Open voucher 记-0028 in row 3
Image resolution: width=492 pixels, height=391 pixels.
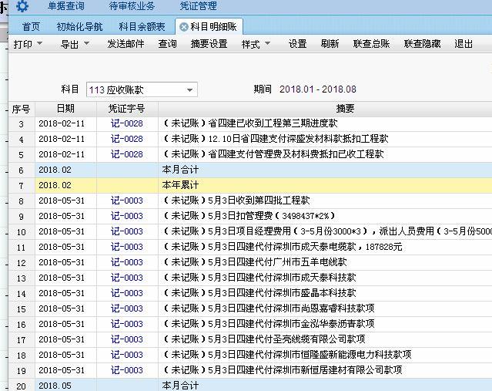click(x=127, y=123)
